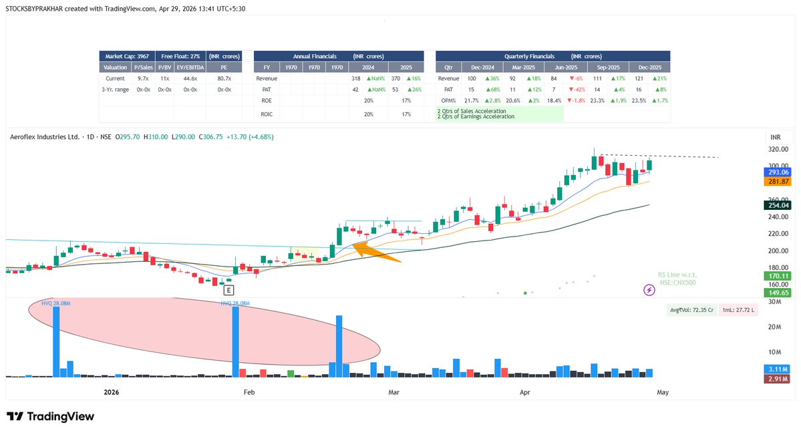Click the Aeroflex Industries Ltd. symbol title
The width and height of the screenshot is (801, 433).
pos(45,137)
